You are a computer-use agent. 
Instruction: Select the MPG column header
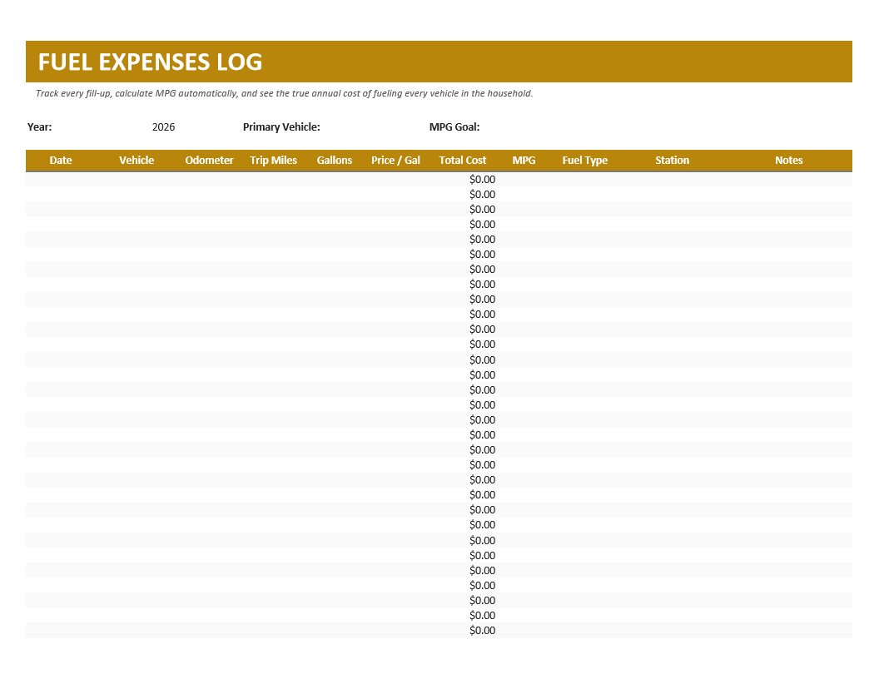coord(524,161)
